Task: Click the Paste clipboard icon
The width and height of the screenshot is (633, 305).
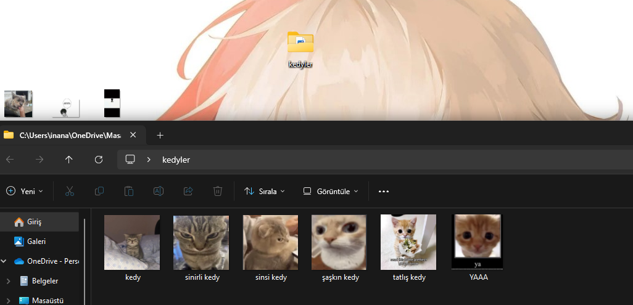Action: 129,191
